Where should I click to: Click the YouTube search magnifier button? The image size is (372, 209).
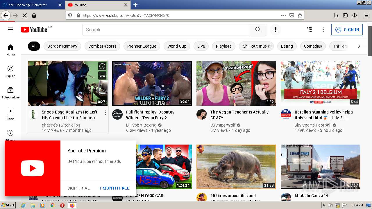[258, 30]
